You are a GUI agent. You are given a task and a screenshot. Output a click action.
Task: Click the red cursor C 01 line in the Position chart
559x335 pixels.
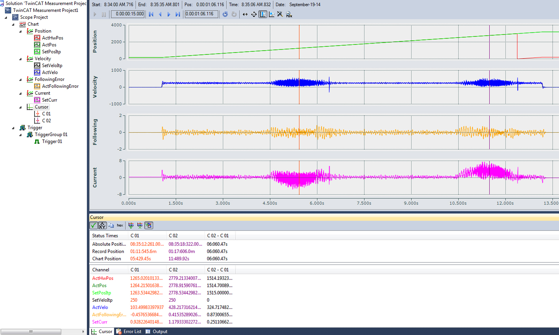299,42
